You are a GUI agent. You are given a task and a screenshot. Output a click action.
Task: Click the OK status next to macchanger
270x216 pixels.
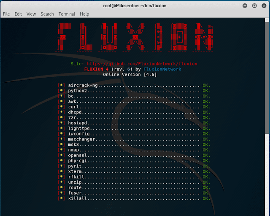pos(206,139)
